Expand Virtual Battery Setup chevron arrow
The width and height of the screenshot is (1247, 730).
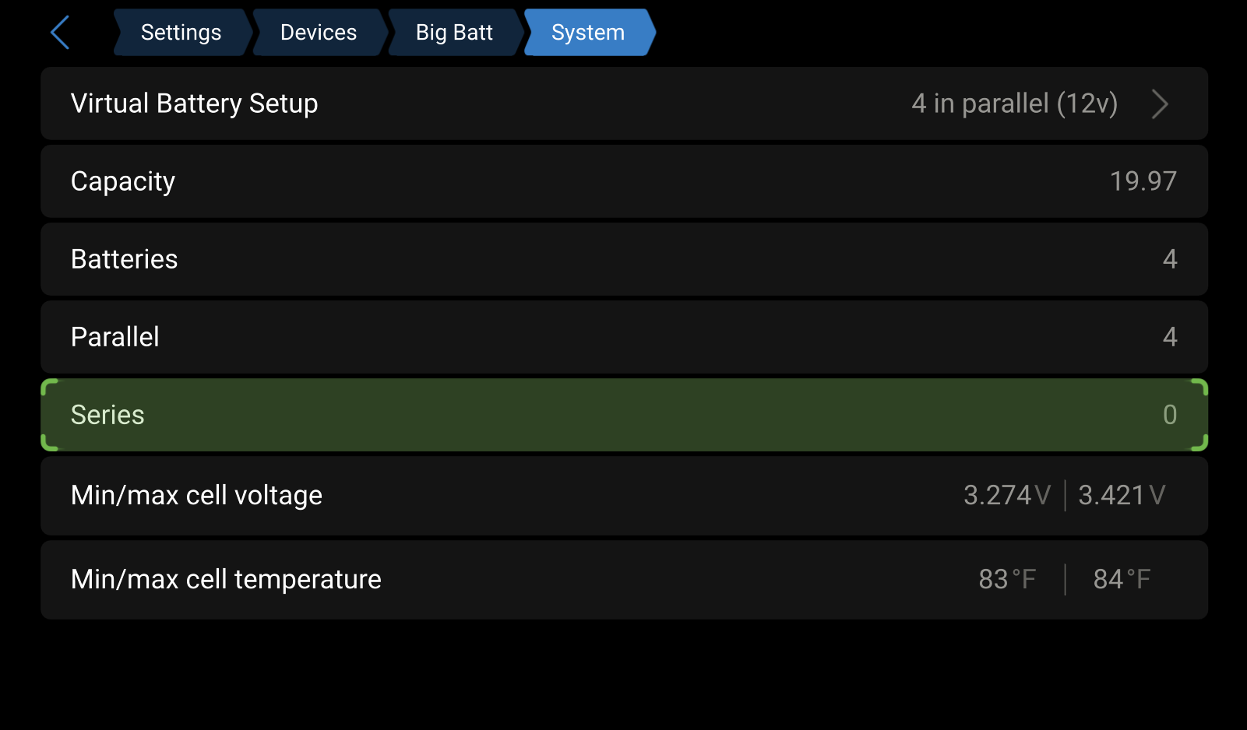pyautogui.click(x=1160, y=104)
